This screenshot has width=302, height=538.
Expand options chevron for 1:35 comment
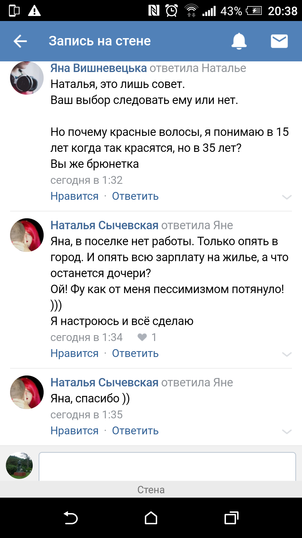point(287,432)
